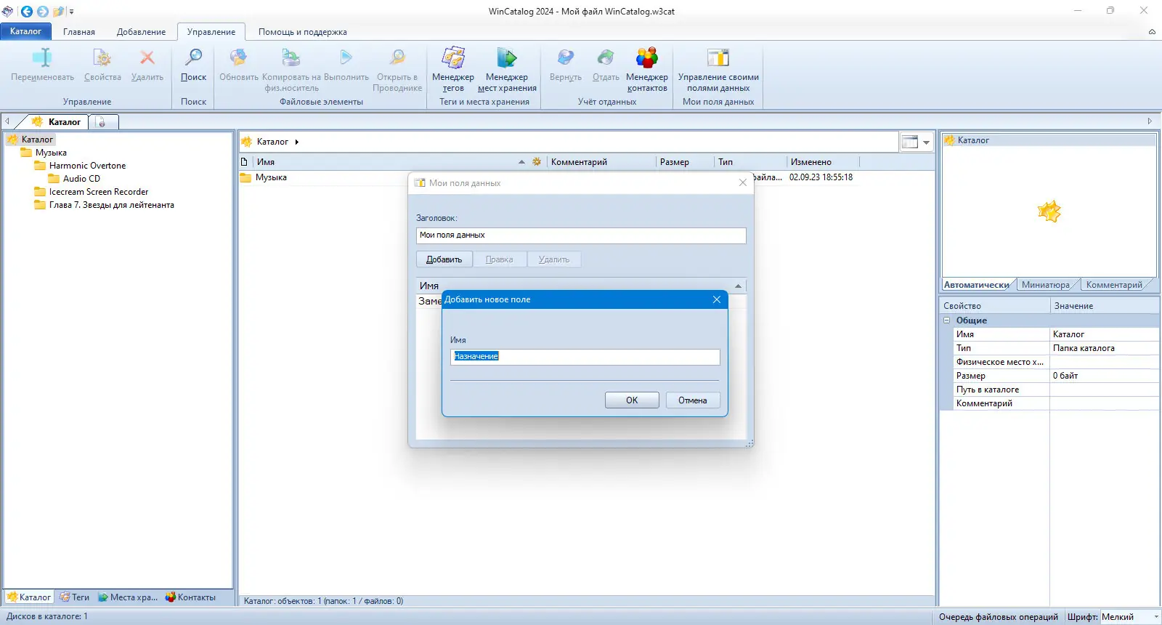Click the Обновить ribbon icon
This screenshot has width=1162, height=625.
coord(239,57)
